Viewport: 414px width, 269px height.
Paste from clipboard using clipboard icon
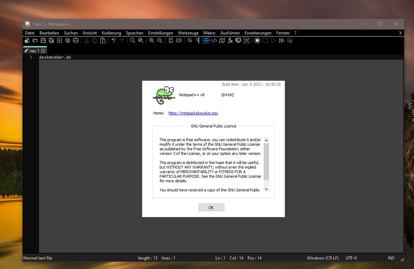[103, 40]
